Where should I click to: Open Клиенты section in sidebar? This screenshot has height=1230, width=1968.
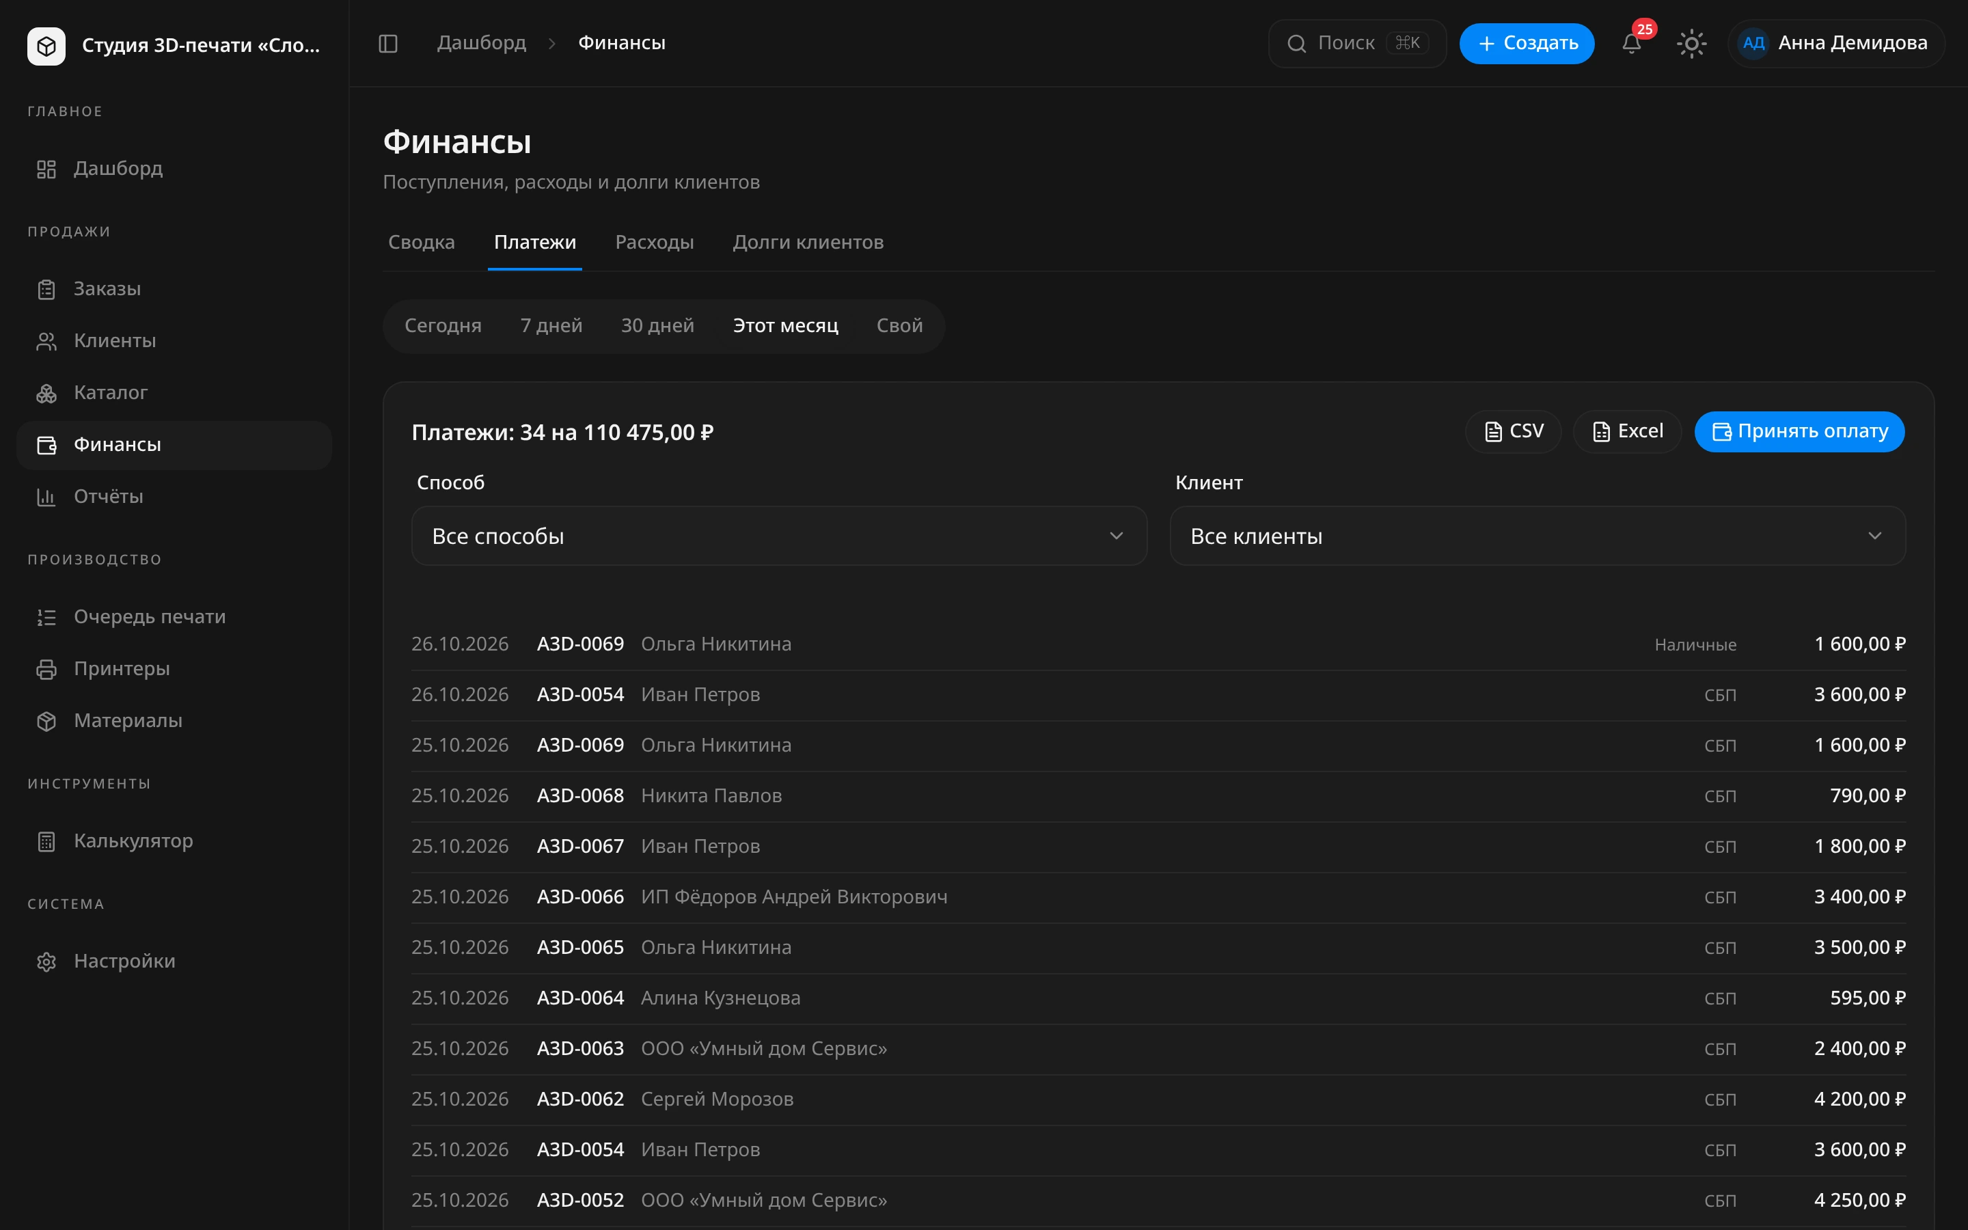[174, 341]
